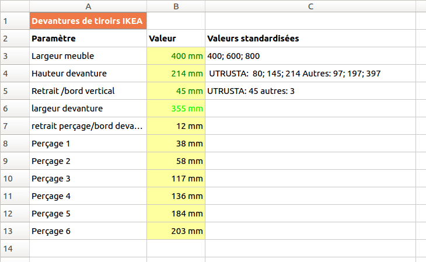Select row 7 header
Viewport: 426px width, 262px height.
(x=15, y=126)
